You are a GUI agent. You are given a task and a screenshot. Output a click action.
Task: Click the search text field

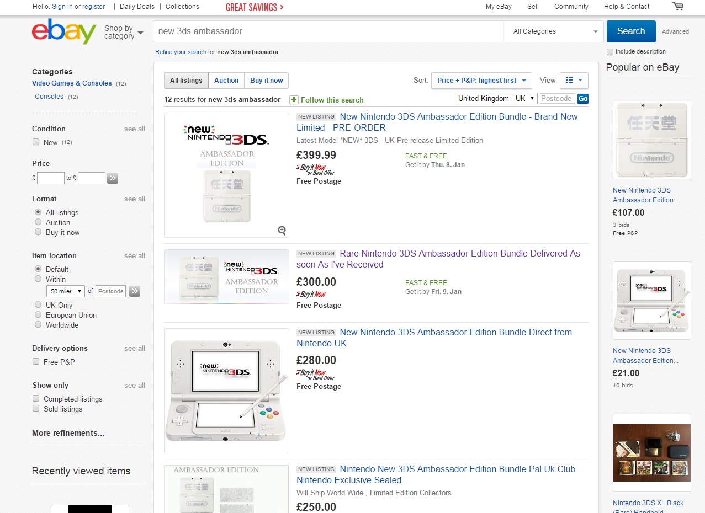click(x=328, y=31)
